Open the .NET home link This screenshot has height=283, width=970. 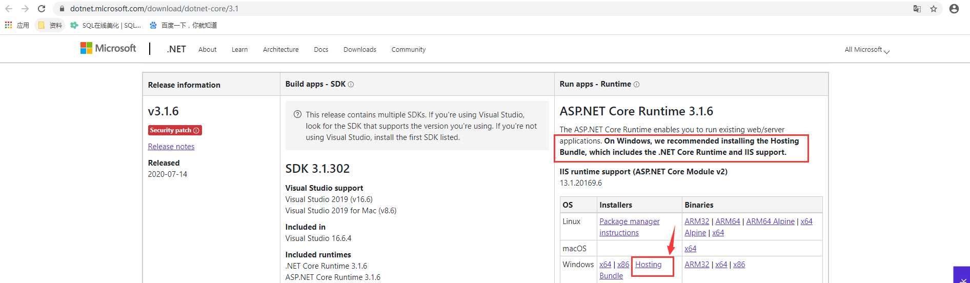[x=176, y=49]
